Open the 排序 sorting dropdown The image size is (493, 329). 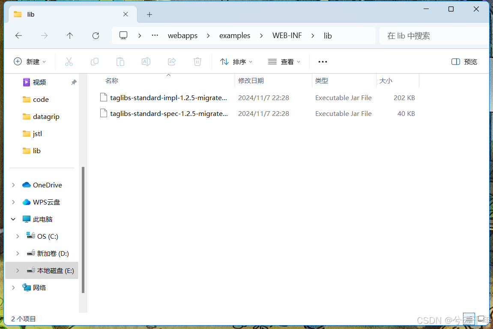[x=236, y=61]
